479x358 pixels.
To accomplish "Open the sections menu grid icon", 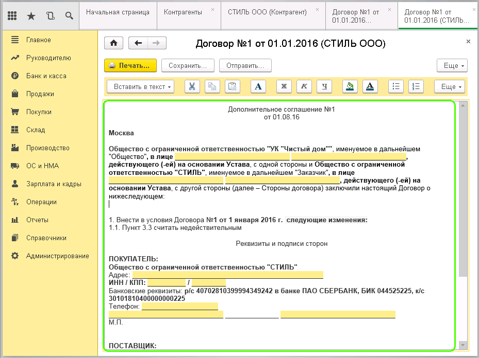I will point(12,15).
